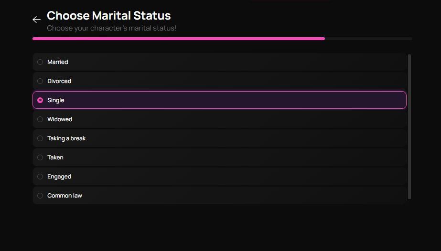Choose the Taken radio button
This screenshot has height=251, width=441.
click(40, 157)
